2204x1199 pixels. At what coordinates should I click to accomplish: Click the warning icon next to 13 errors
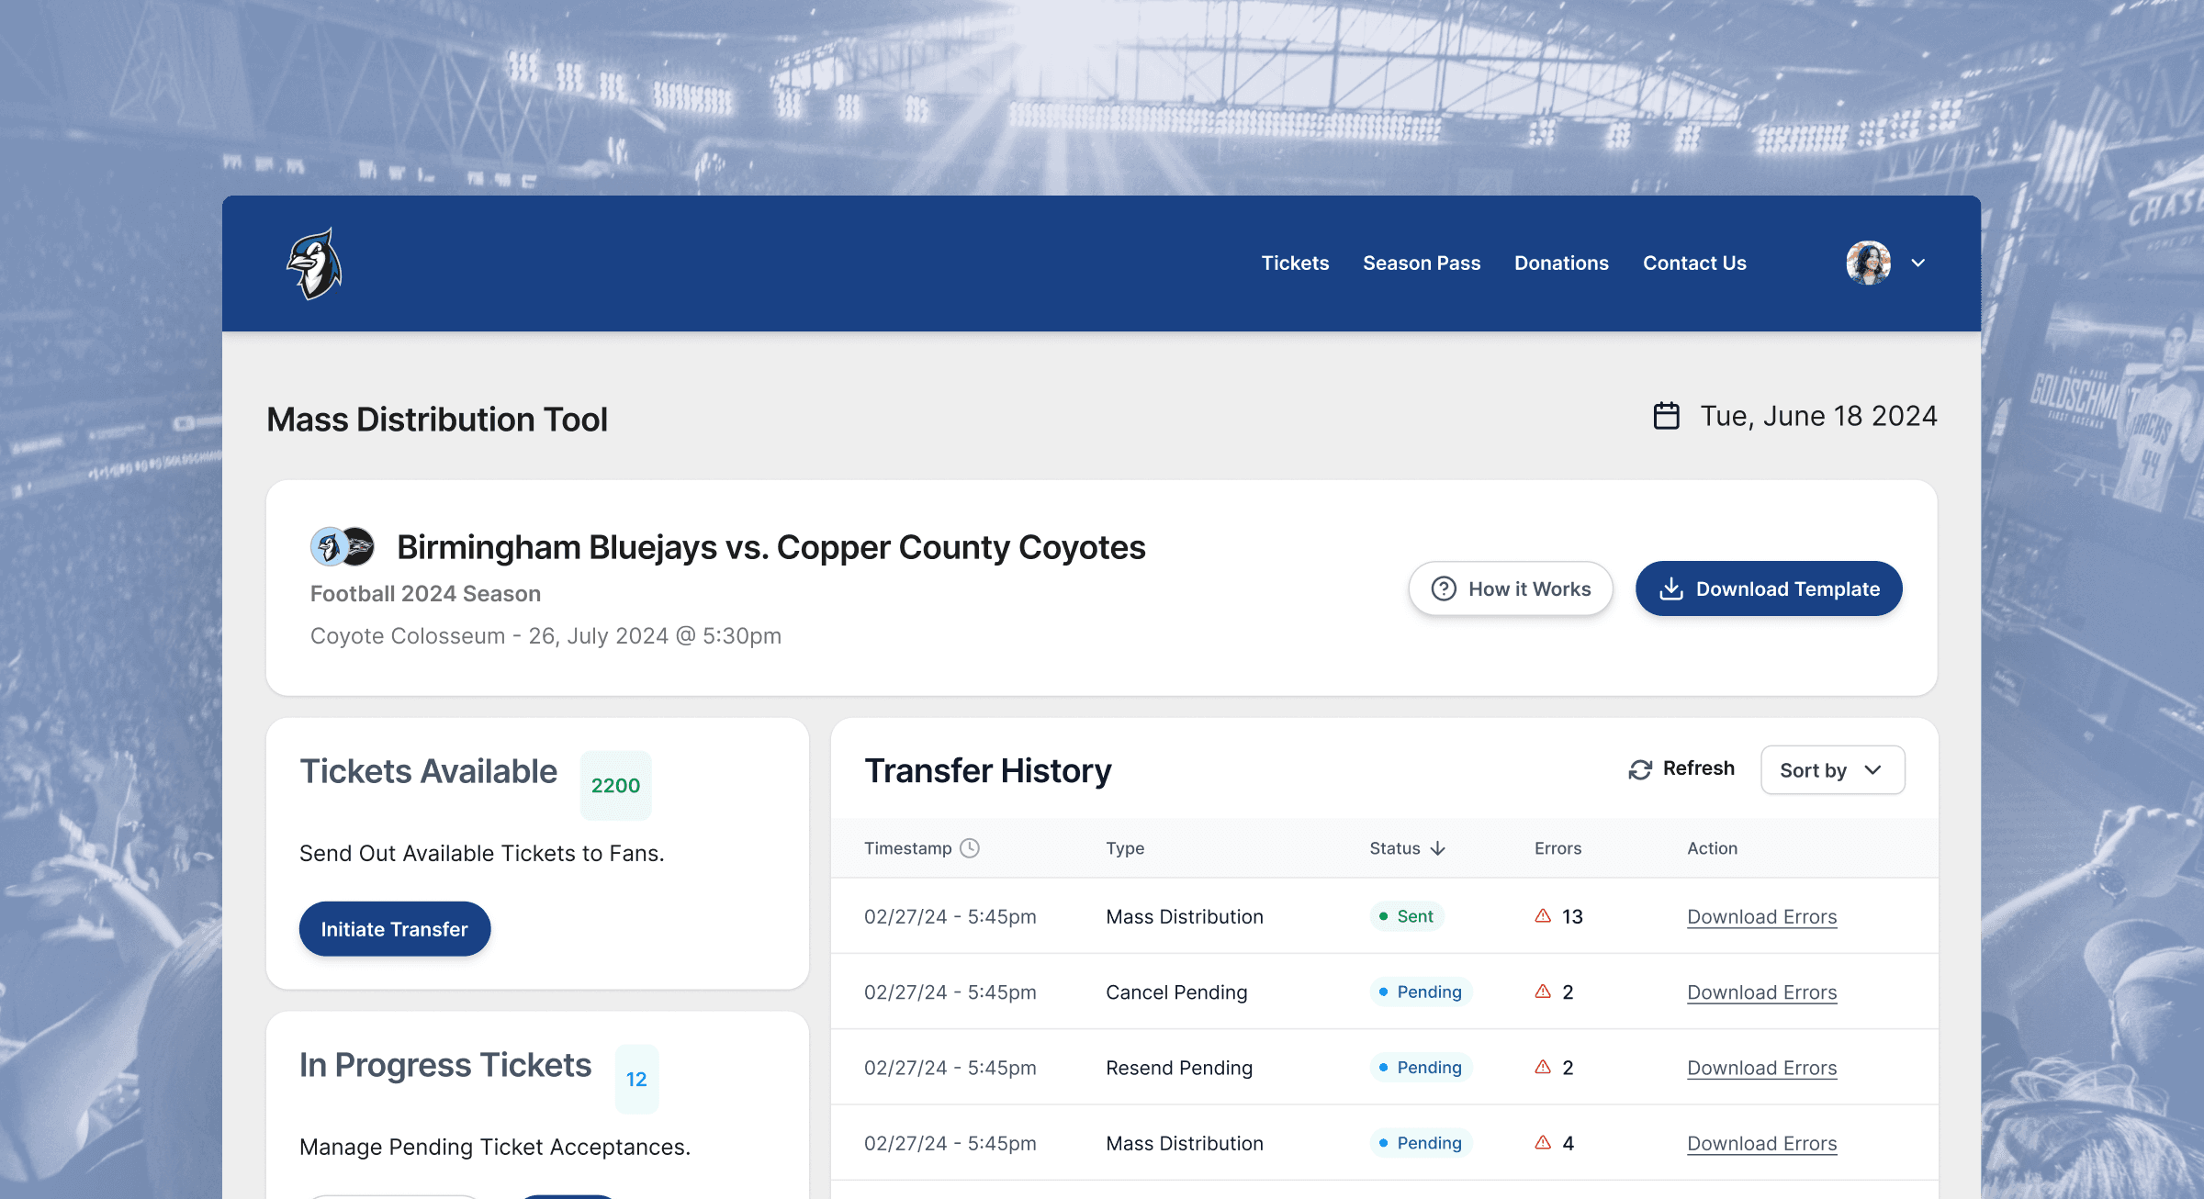tap(1543, 915)
